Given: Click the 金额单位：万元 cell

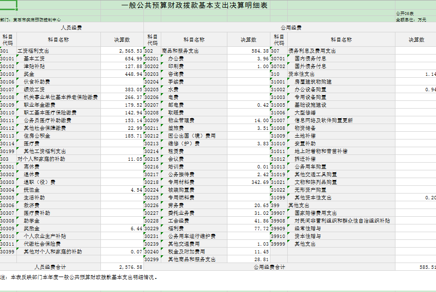Looking at the screenshot, I should (x=411, y=20).
